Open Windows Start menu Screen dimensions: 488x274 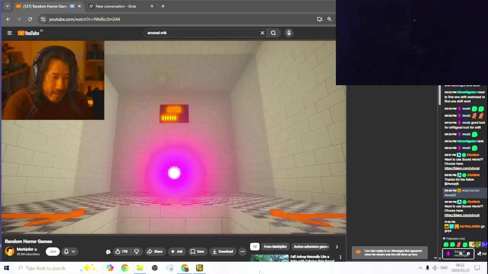click(6, 268)
